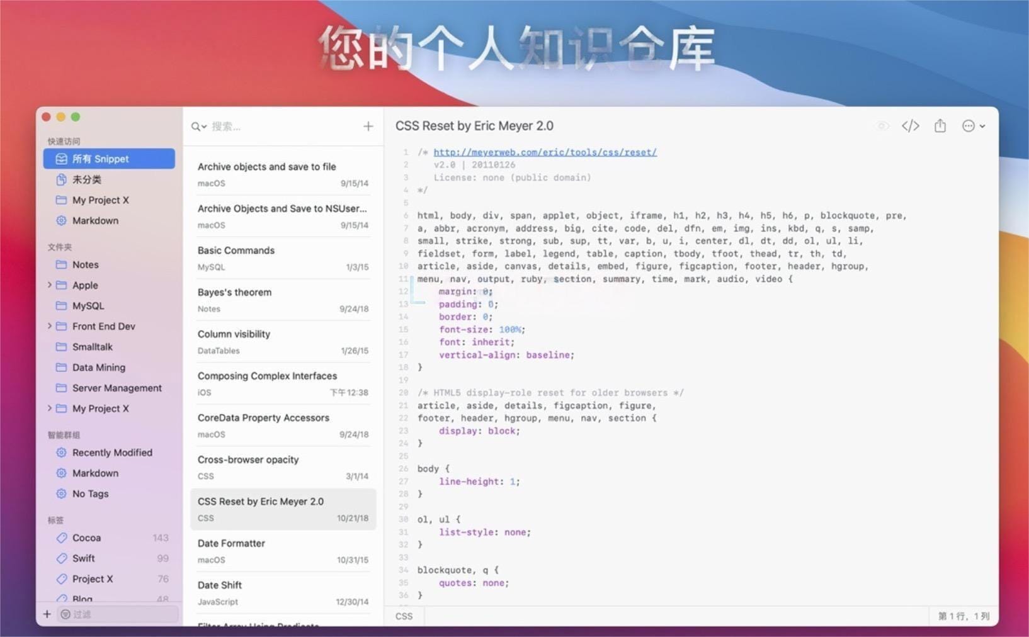Expand the Front End Dev folder

50,326
